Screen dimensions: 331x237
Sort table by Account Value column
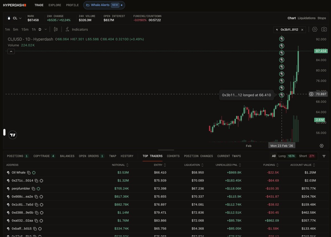(x=303, y=165)
